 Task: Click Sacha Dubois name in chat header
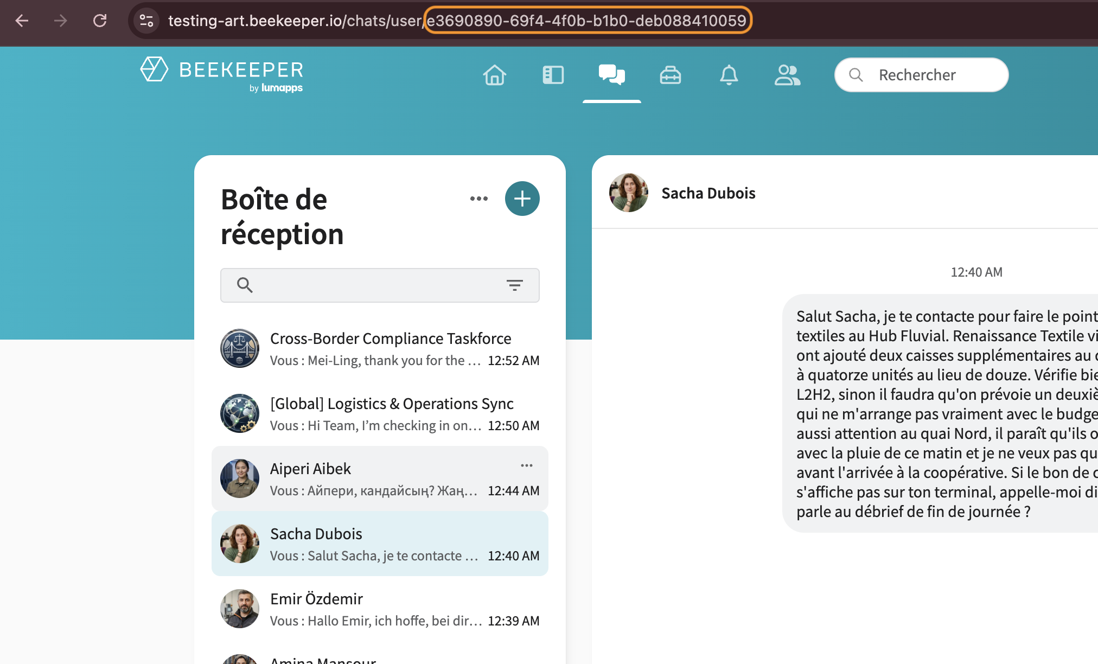coord(708,193)
